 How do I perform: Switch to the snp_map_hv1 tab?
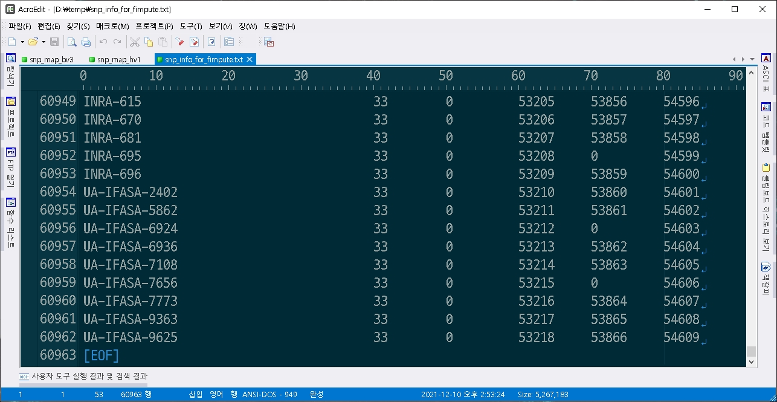coord(115,59)
